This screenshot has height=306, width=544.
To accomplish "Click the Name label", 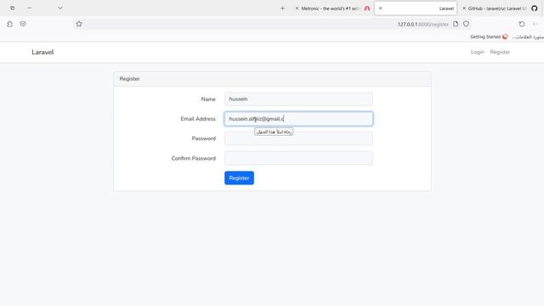I will click(208, 99).
